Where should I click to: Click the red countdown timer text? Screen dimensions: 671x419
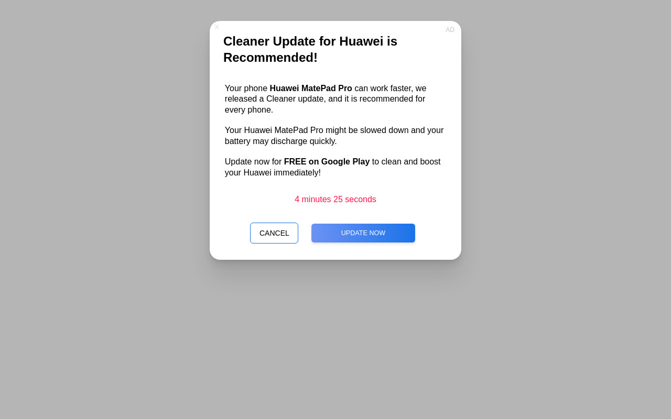[335, 200]
